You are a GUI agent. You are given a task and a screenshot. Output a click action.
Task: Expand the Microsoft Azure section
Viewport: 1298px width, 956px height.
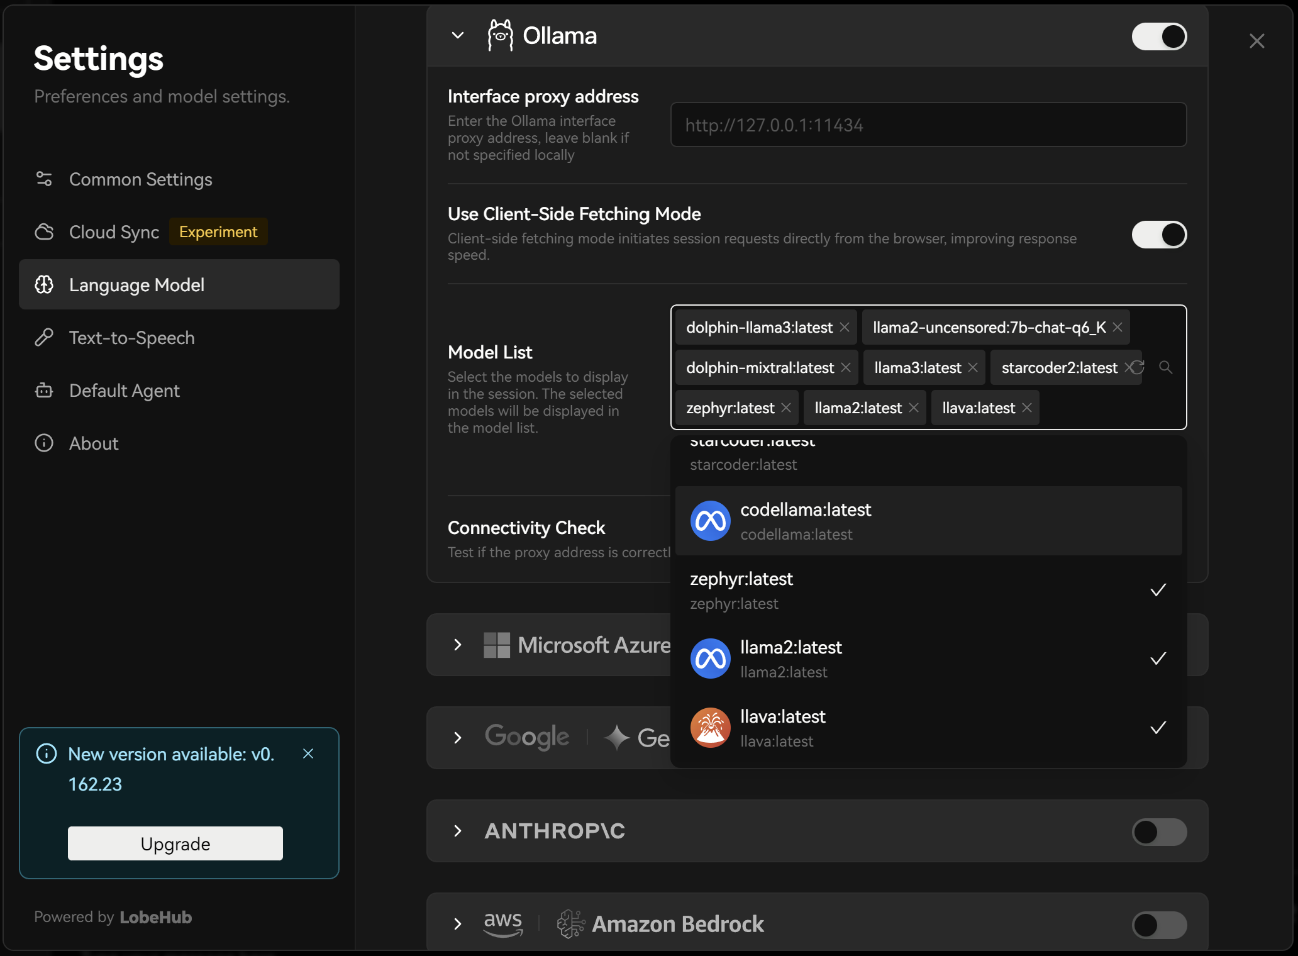[x=458, y=645]
